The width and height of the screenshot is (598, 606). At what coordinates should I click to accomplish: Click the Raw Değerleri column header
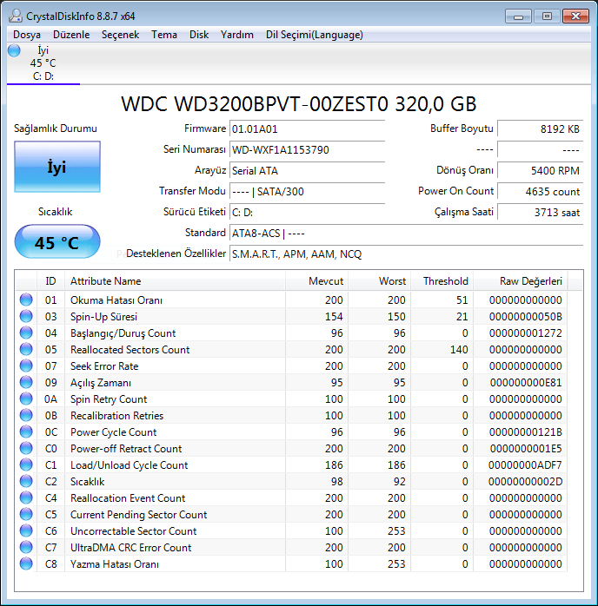click(521, 281)
